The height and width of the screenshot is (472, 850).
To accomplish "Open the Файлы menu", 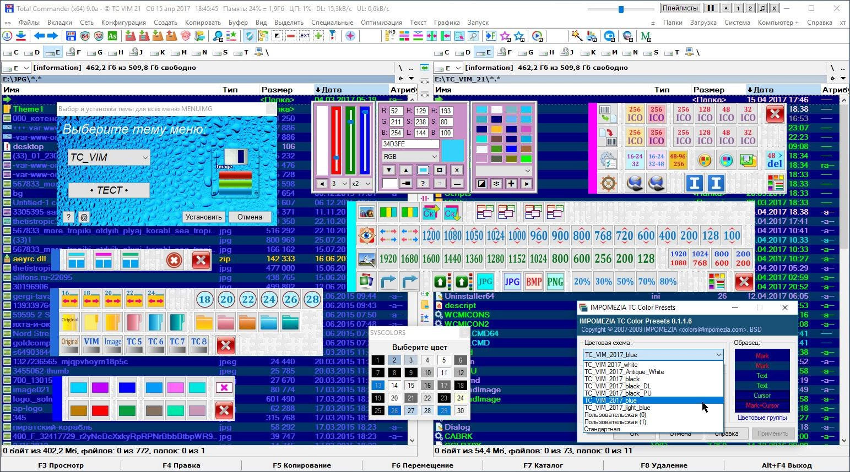I will (x=29, y=23).
